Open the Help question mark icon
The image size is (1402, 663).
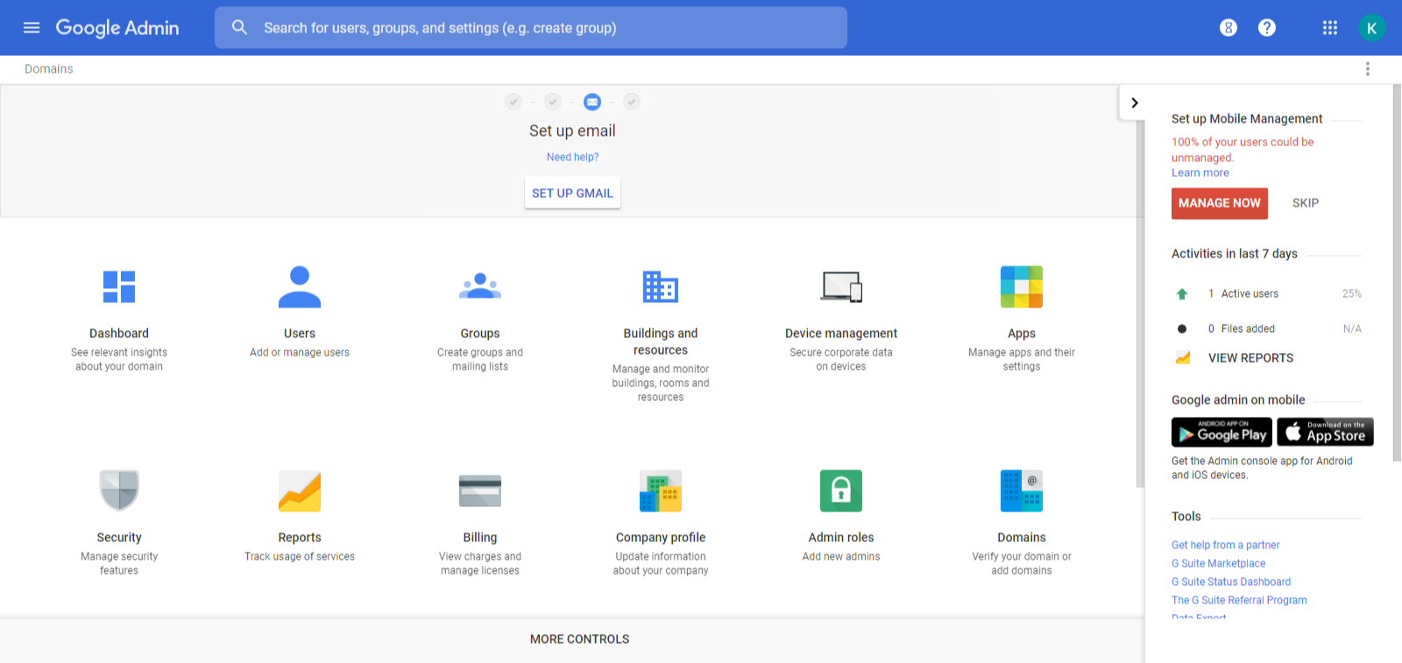point(1267,28)
